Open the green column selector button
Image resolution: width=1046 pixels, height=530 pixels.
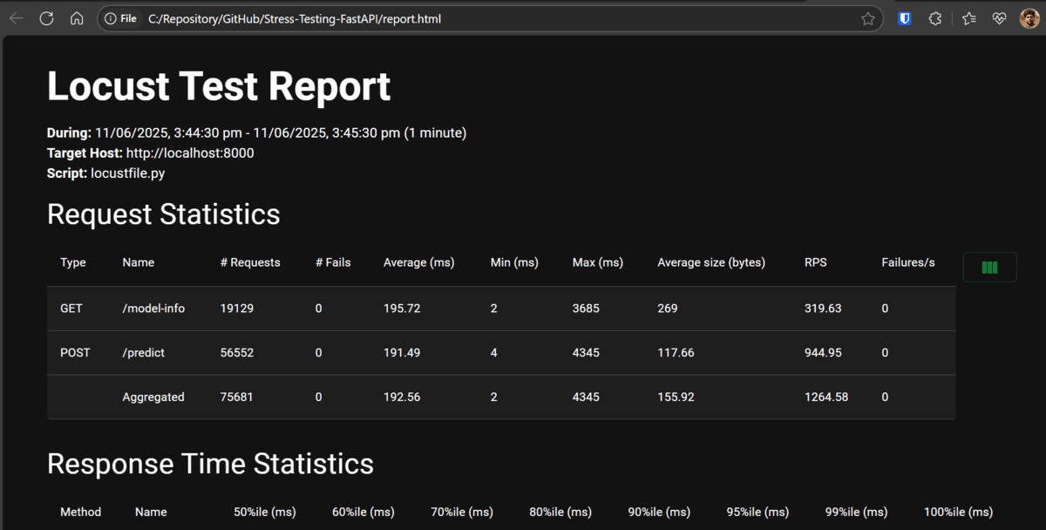(x=989, y=268)
